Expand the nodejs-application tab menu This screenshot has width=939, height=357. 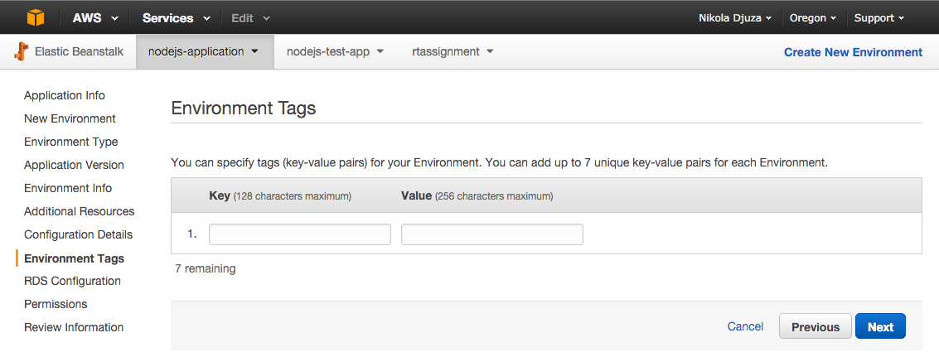point(254,51)
